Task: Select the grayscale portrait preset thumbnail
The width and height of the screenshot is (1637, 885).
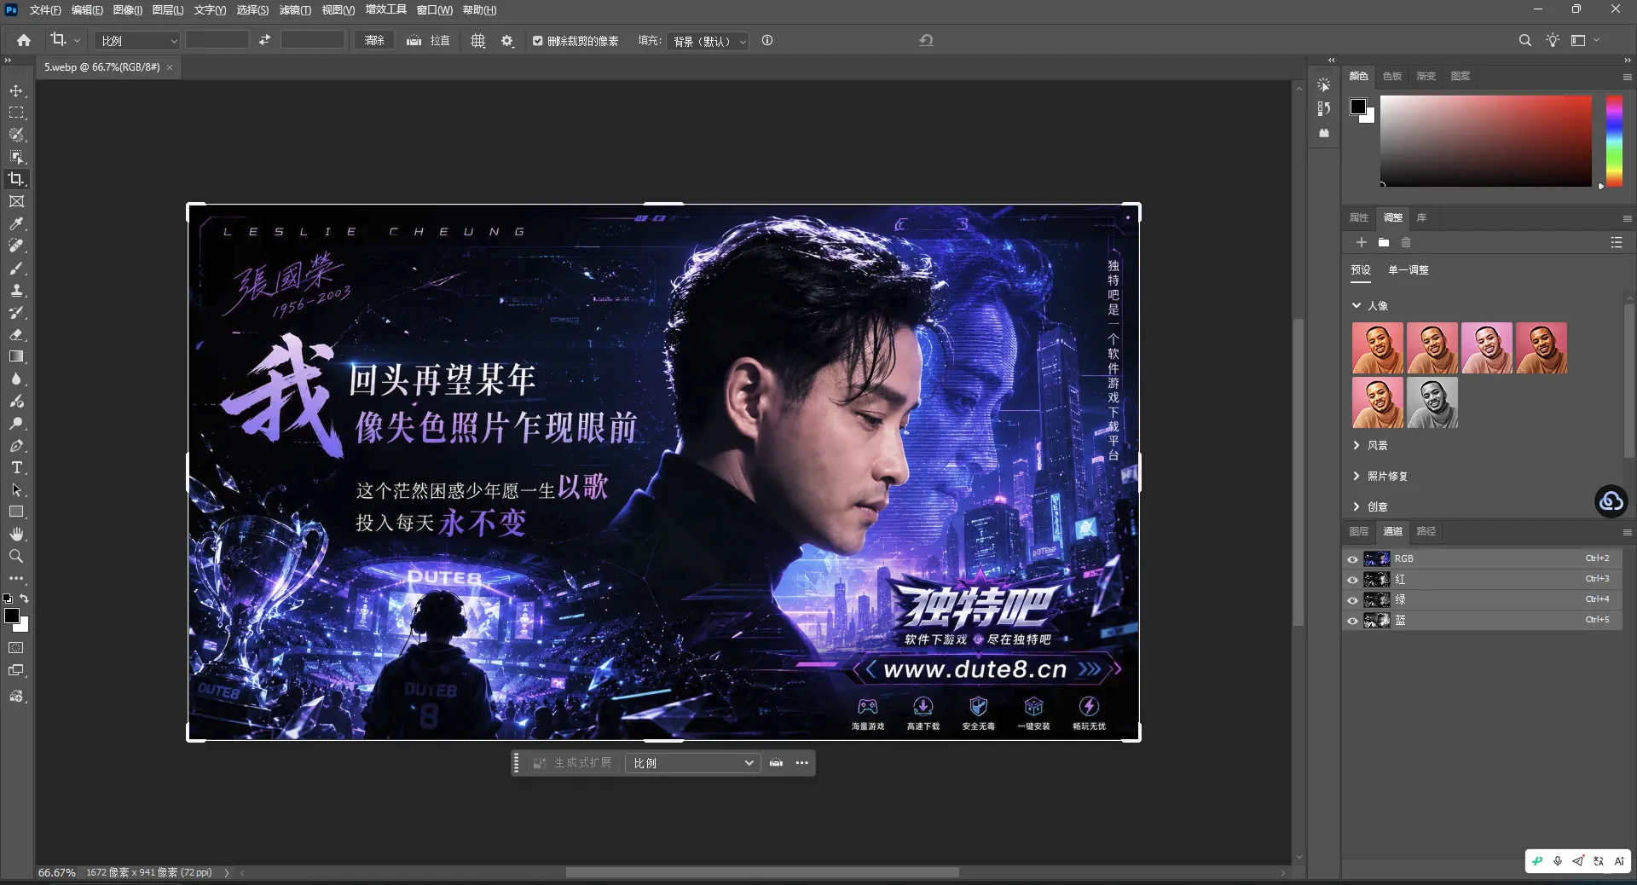Action: (1432, 402)
